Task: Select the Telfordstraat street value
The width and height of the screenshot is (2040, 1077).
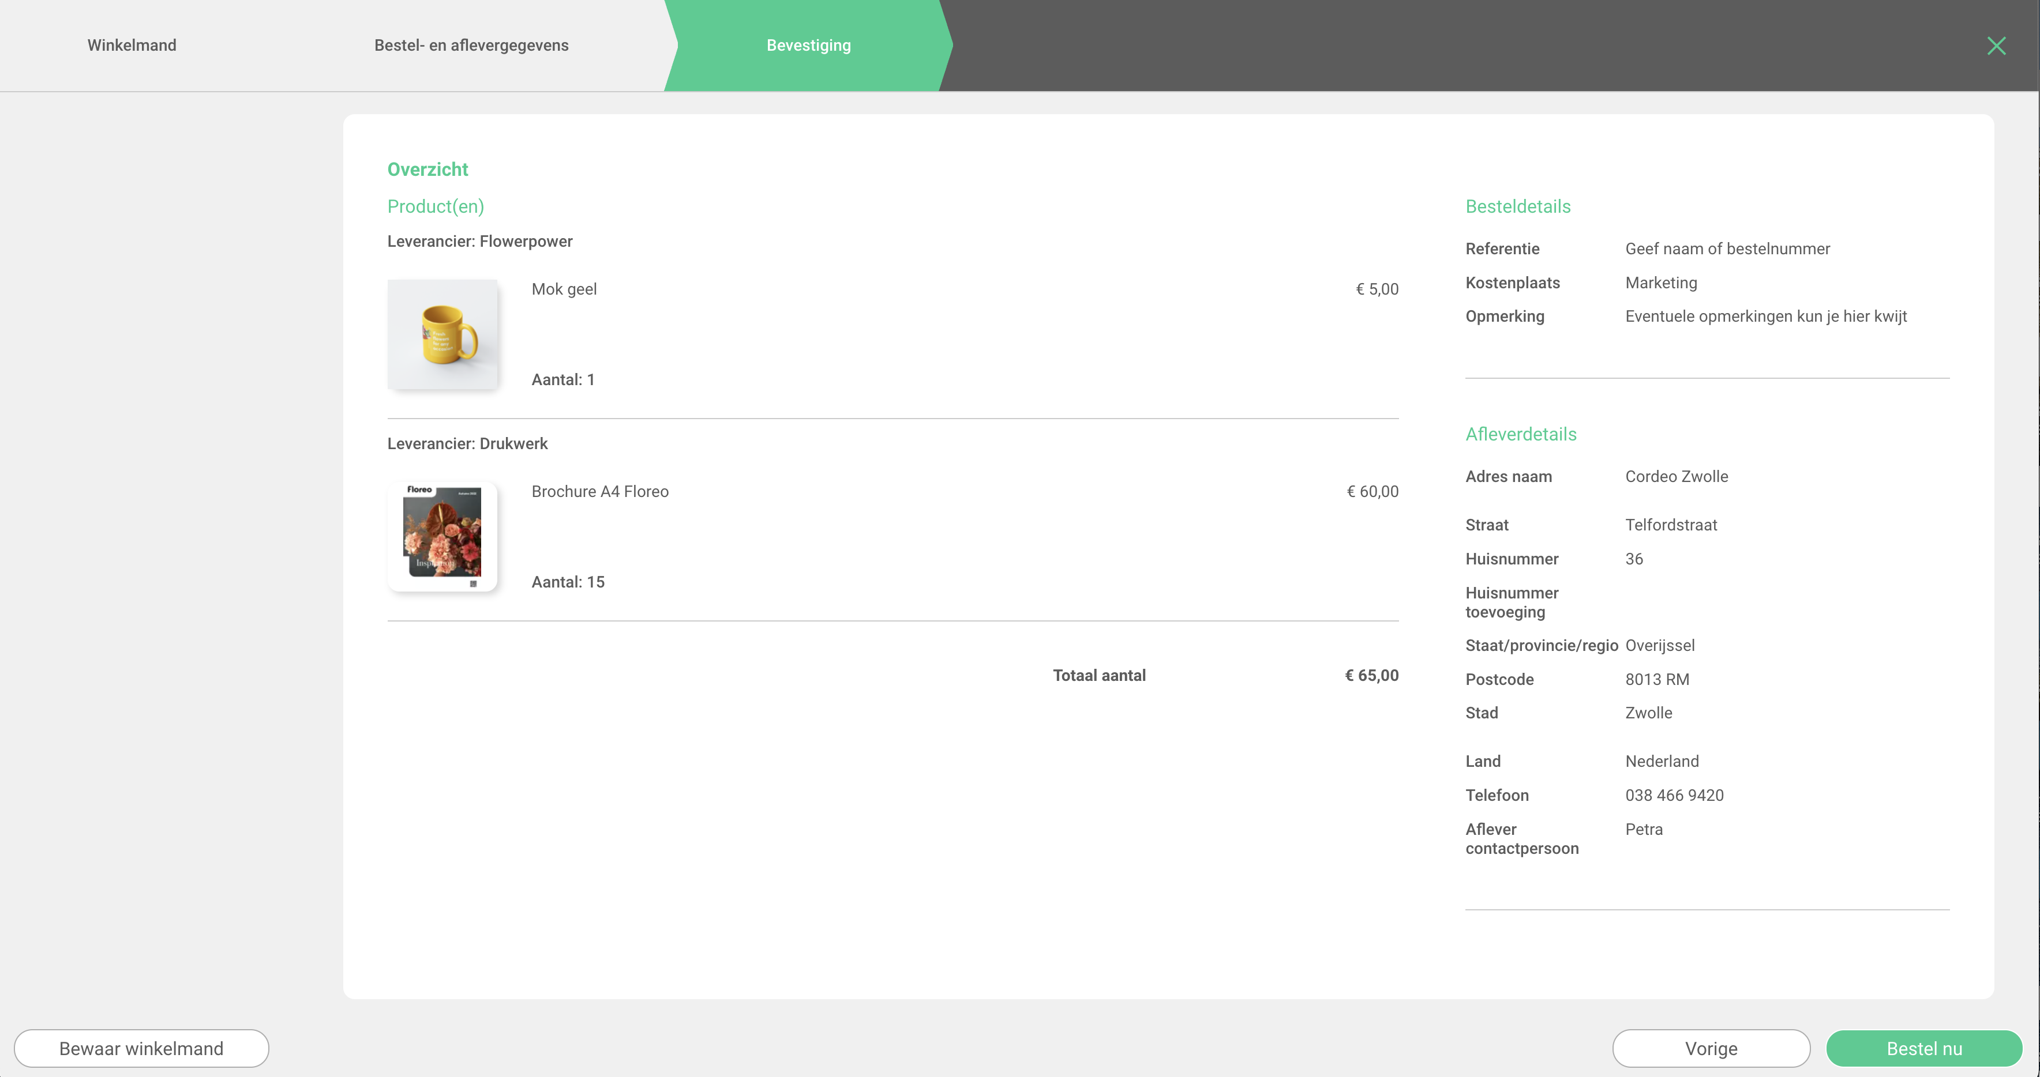Action: point(1671,525)
